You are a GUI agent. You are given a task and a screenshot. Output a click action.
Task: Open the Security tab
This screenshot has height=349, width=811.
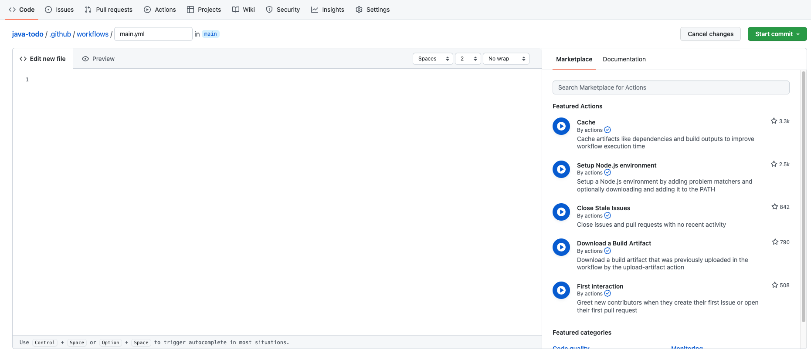pos(283,10)
